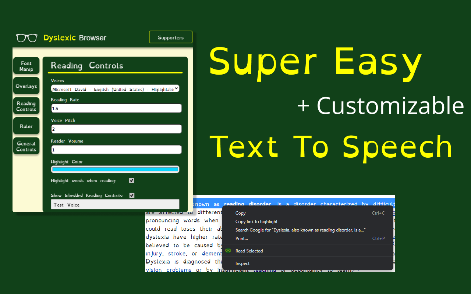Pick the cyan Highlight Color swatch
This screenshot has width=471, height=294.
tap(115, 169)
